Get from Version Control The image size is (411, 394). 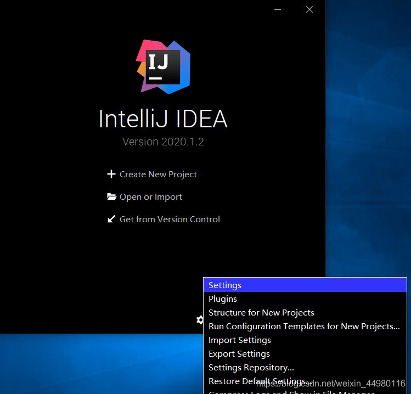tap(170, 219)
